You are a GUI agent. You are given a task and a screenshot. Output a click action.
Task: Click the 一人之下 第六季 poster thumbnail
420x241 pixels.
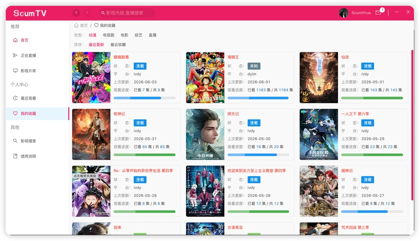coord(319,134)
